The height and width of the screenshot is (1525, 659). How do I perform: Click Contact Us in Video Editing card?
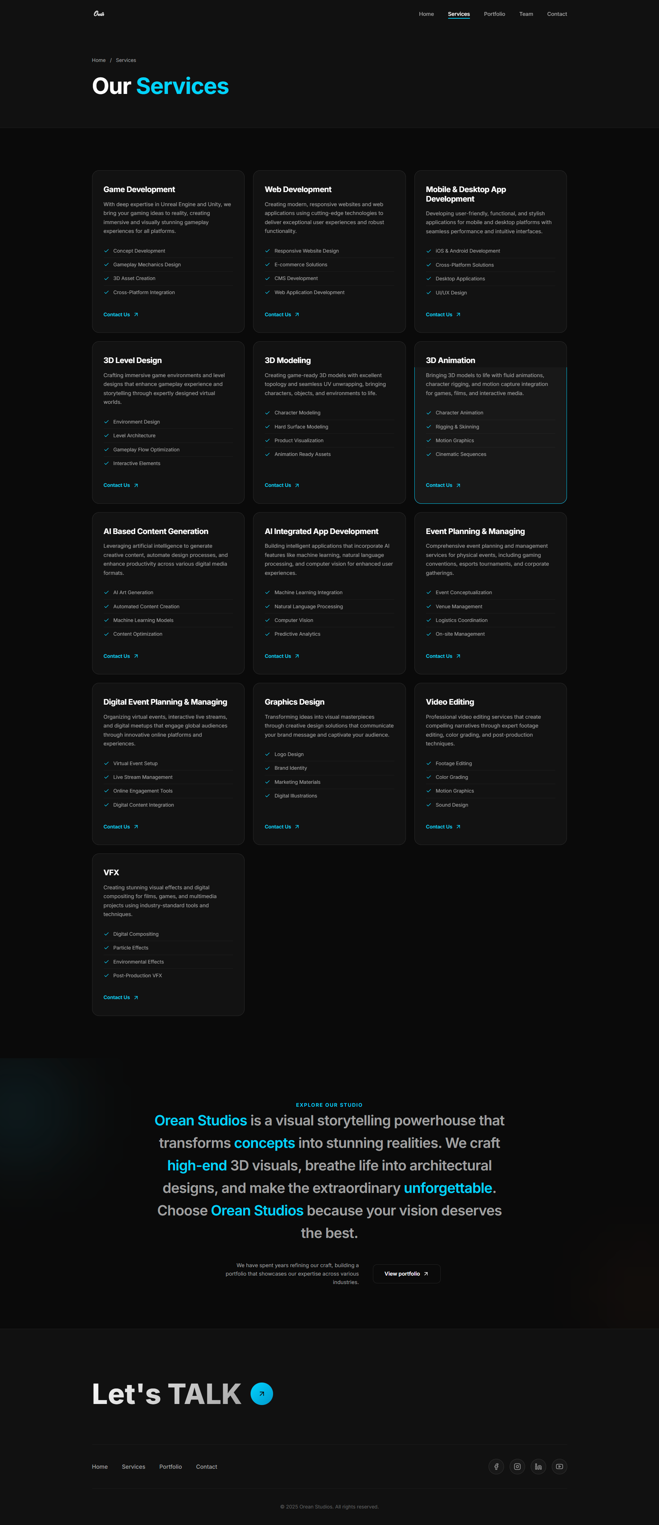pos(443,827)
